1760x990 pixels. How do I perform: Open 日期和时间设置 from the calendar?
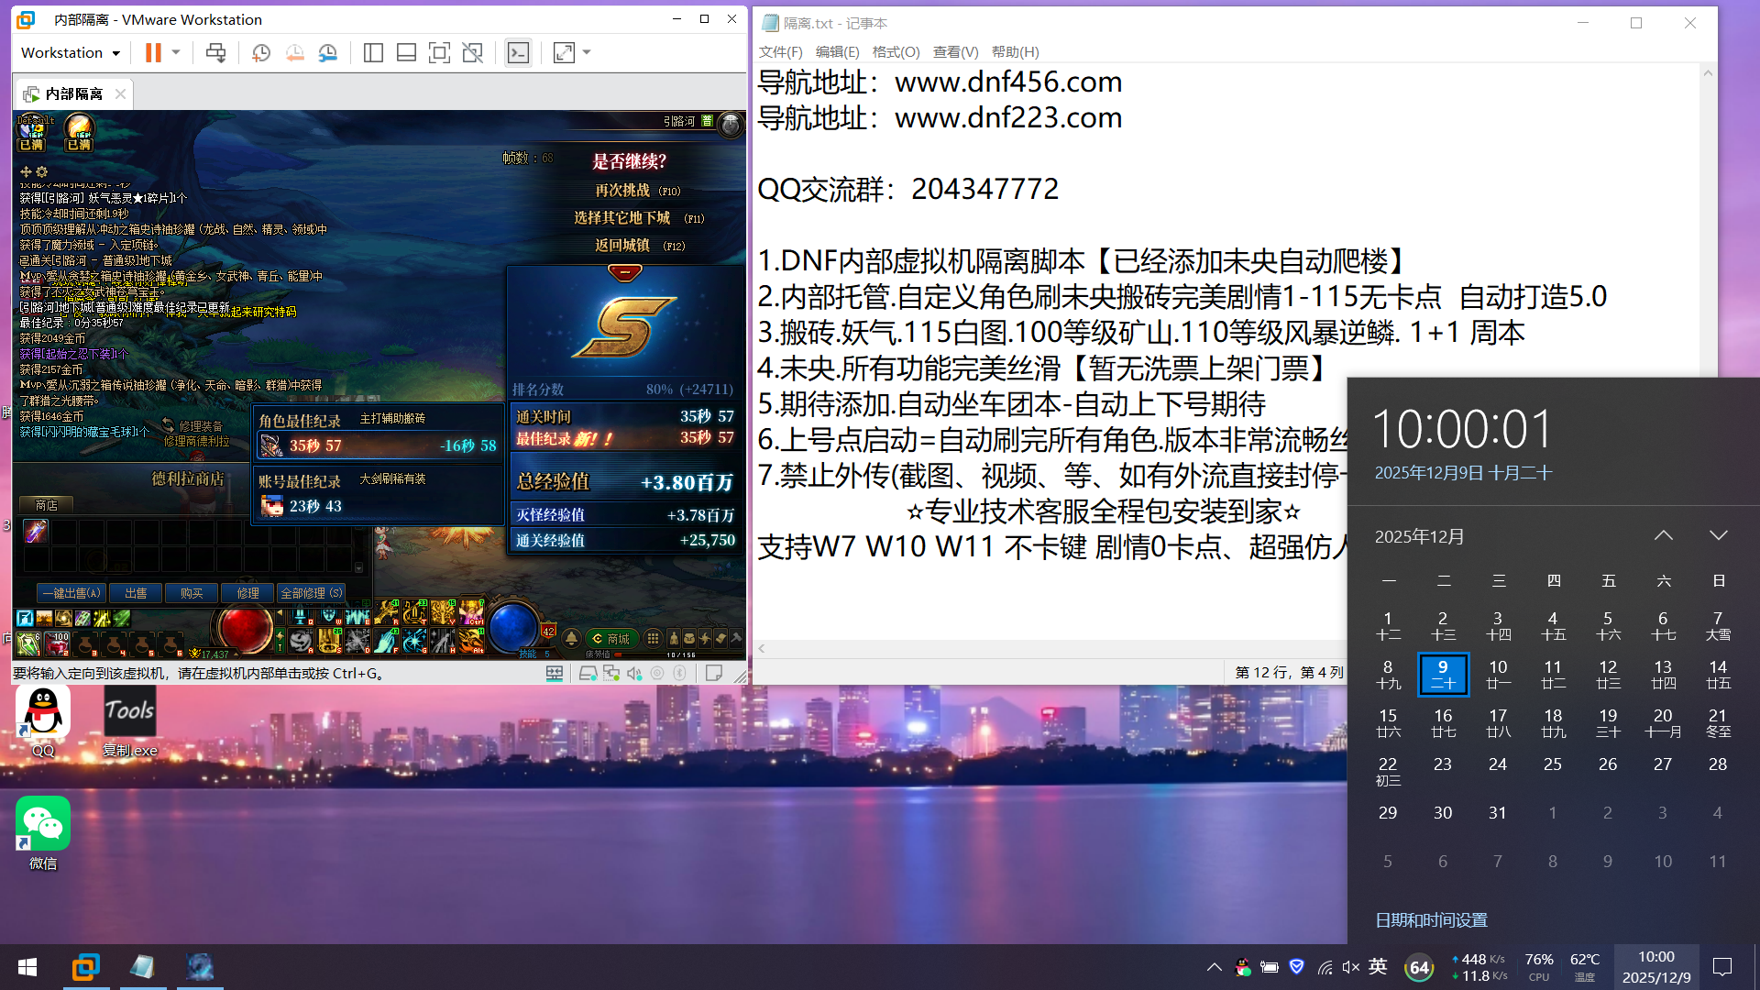pos(1432,920)
